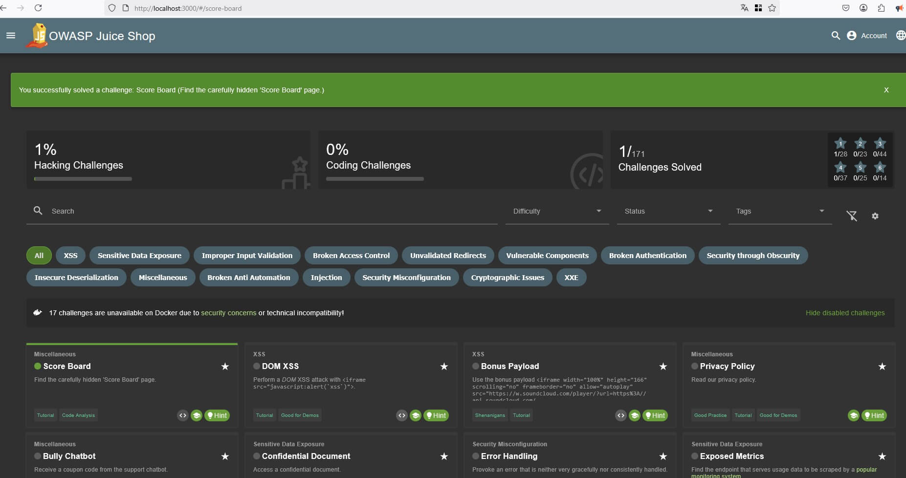
Task: Open coding challenge for Score Board
Action: 182,415
